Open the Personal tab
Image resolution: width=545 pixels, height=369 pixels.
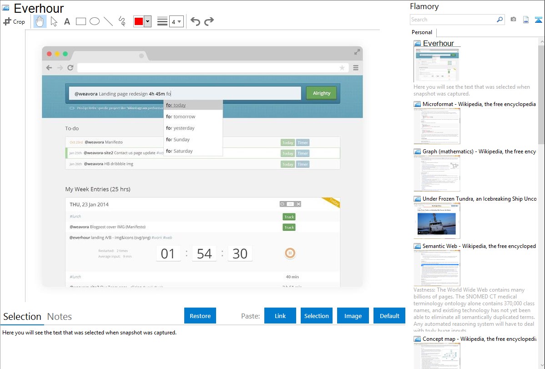coord(422,32)
